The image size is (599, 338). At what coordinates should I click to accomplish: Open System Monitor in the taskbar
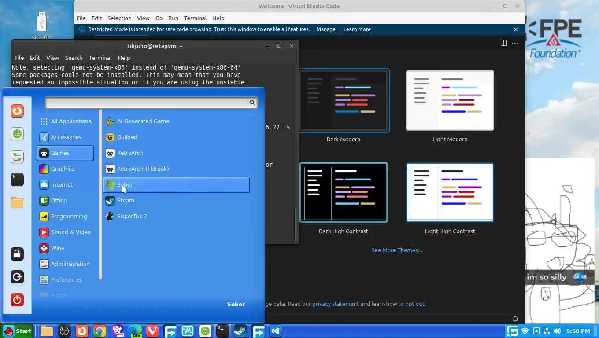[x=188, y=331]
